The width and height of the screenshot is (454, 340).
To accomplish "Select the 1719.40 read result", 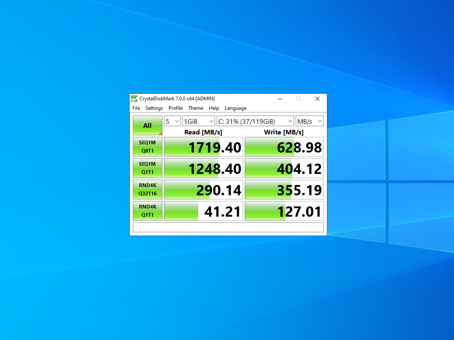I will click(x=204, y=147).
